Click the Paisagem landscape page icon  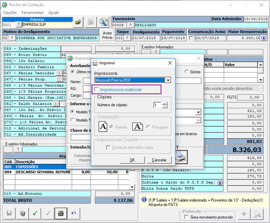point(138,126)
